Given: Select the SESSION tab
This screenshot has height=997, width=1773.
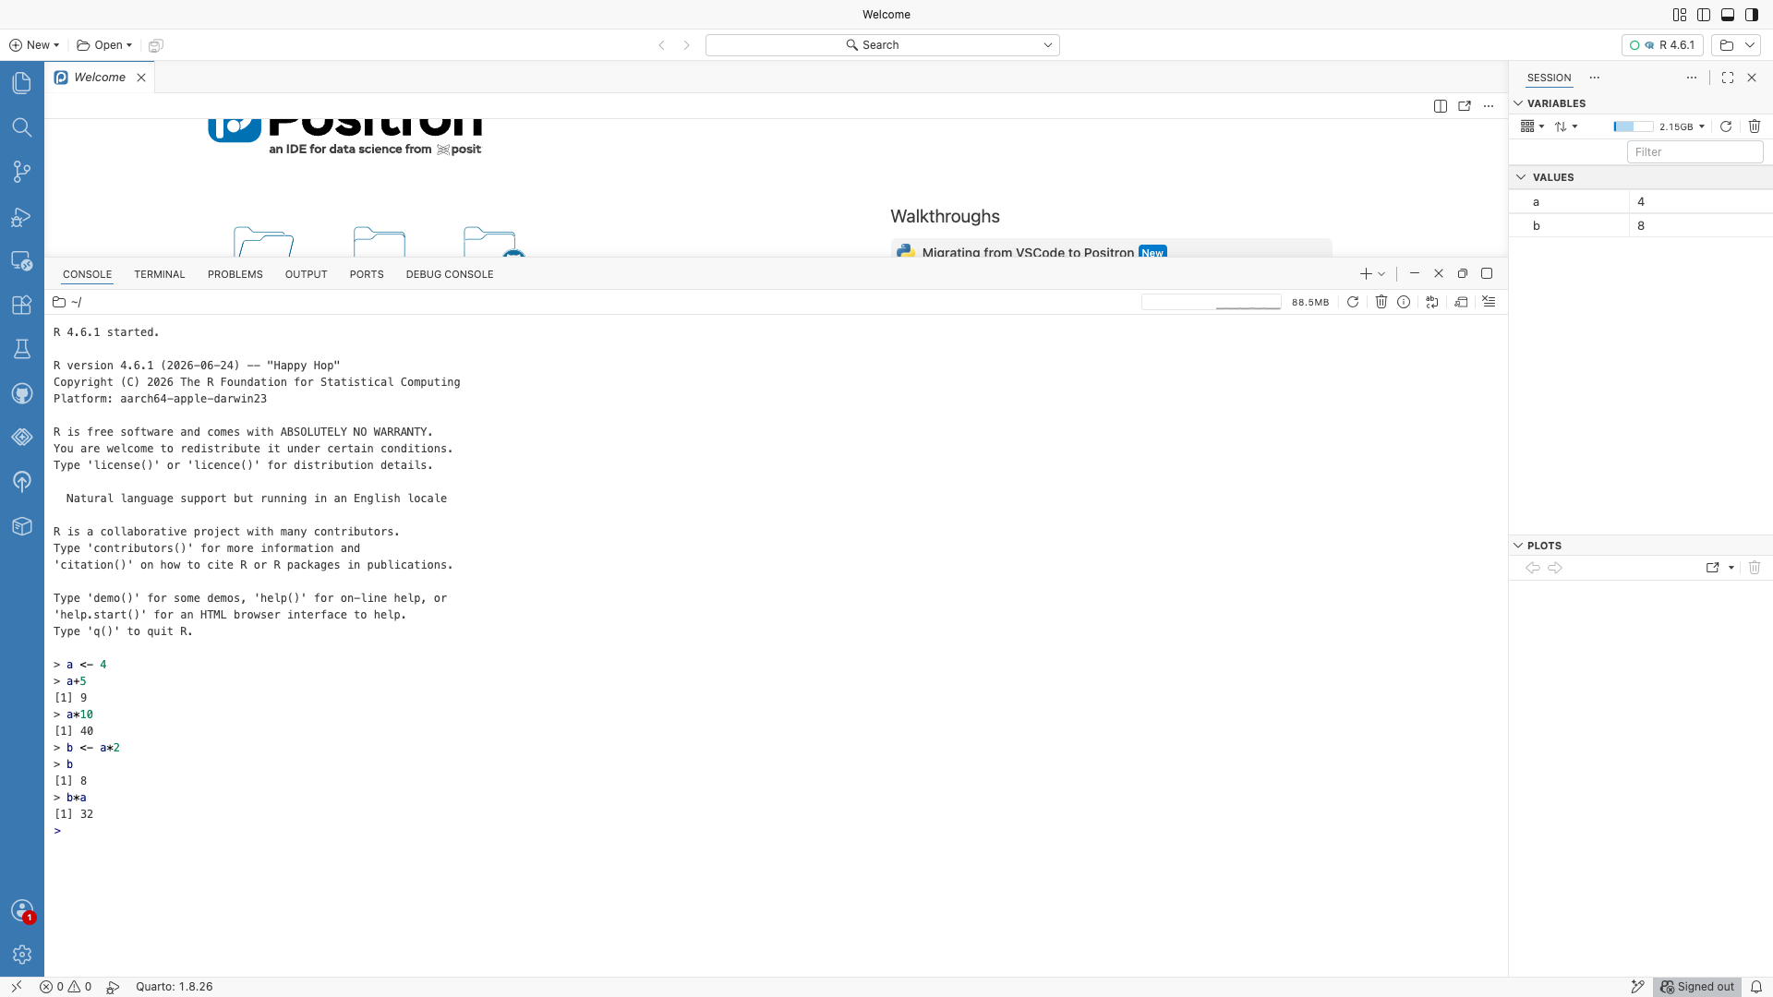Looking at the screenshot, I should (1549, 78).
